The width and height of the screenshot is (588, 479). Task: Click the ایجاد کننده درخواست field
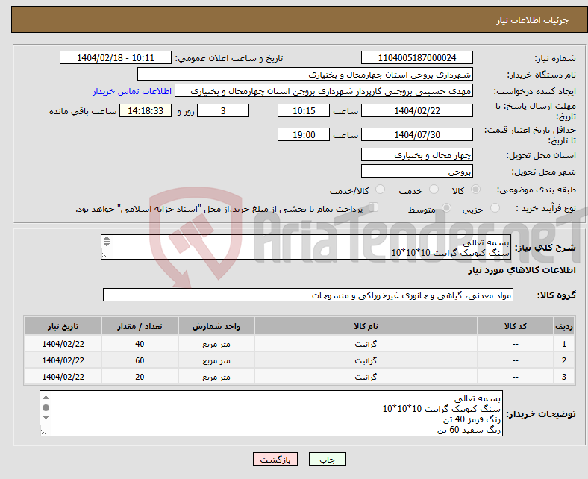[324, 91]
